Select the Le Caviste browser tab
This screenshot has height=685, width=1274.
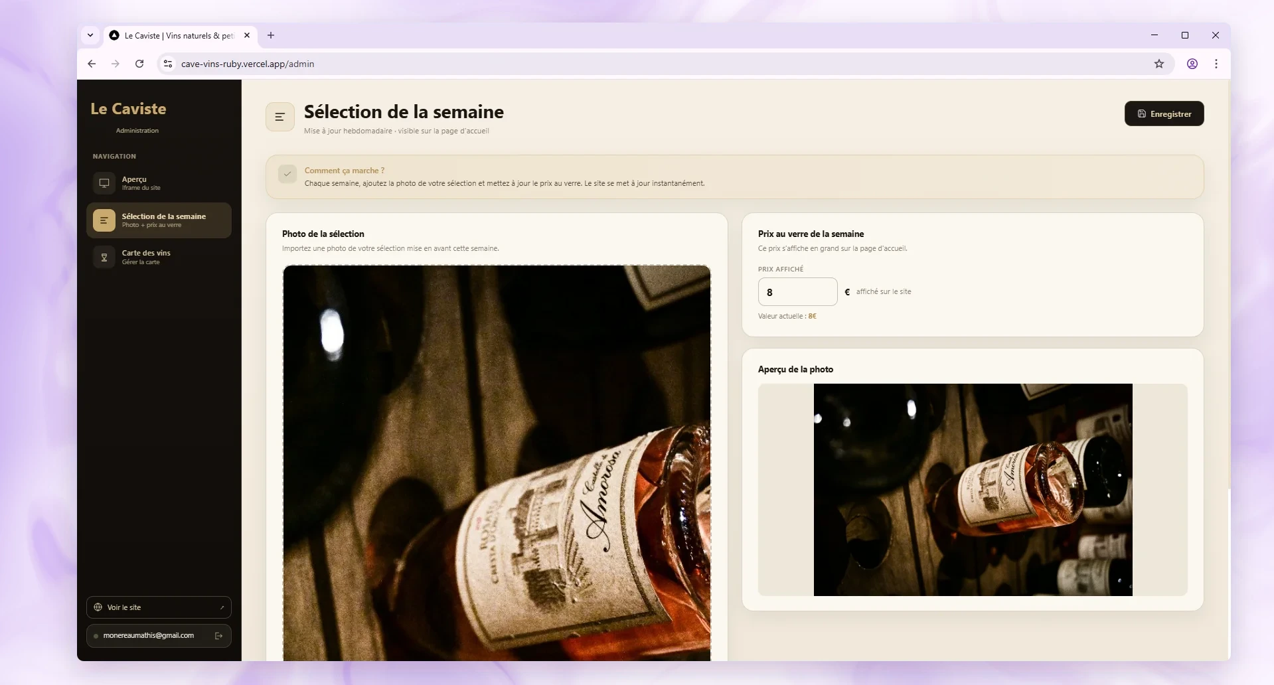click(181, 35)
